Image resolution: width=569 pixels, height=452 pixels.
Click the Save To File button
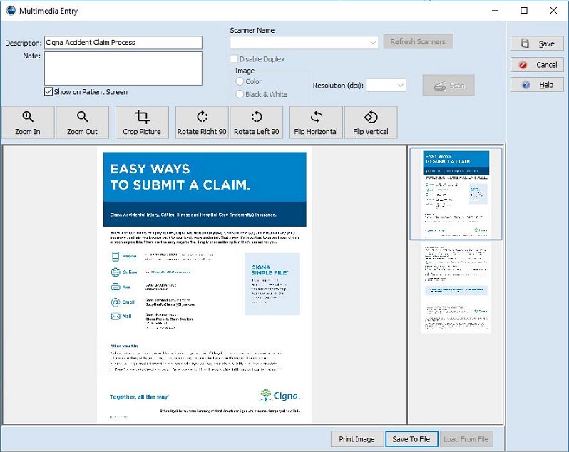[x=411, y=439]
